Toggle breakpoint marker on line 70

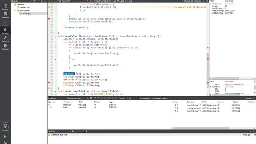(x=49, y=82)
